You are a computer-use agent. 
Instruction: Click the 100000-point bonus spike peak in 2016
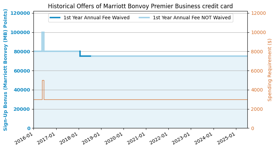[x=43, y=32]
